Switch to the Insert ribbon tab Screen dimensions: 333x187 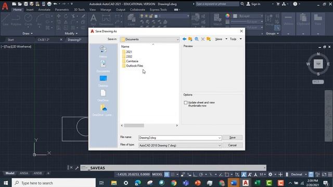coord(30,9)
